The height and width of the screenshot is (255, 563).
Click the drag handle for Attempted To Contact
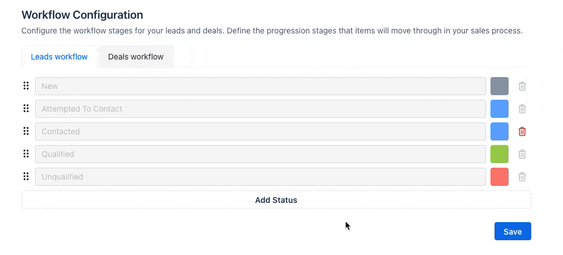click(26, 109)
